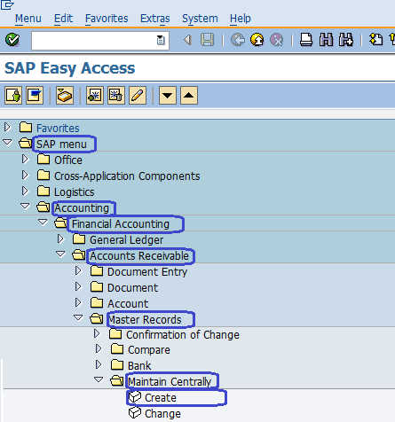The image size is (395, 422).
Task: Open the System menu
Action: coord(200,19)
